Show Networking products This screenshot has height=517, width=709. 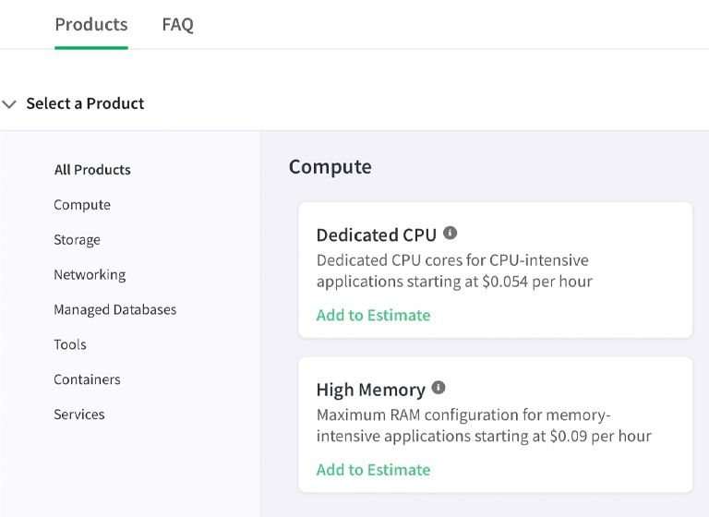90,275
